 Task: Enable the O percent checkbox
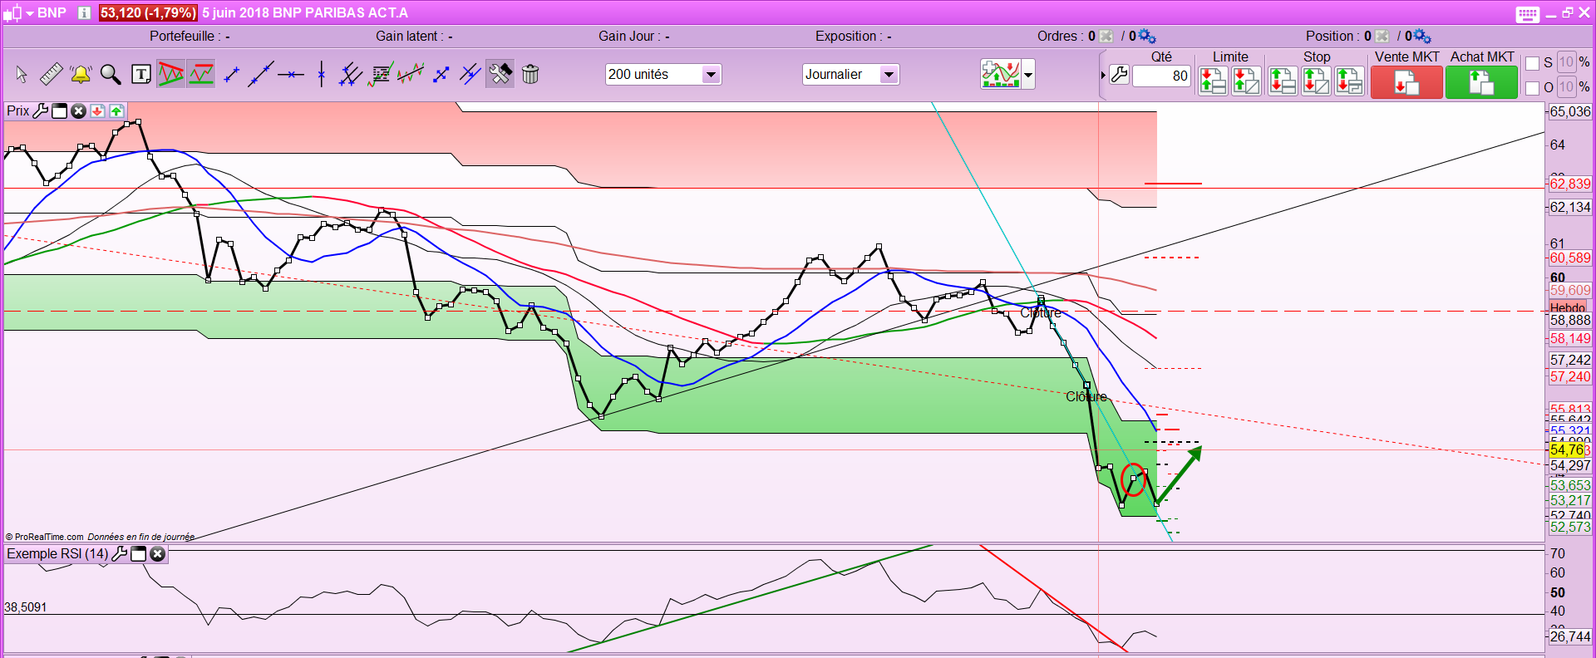(x=1533, y=87)
